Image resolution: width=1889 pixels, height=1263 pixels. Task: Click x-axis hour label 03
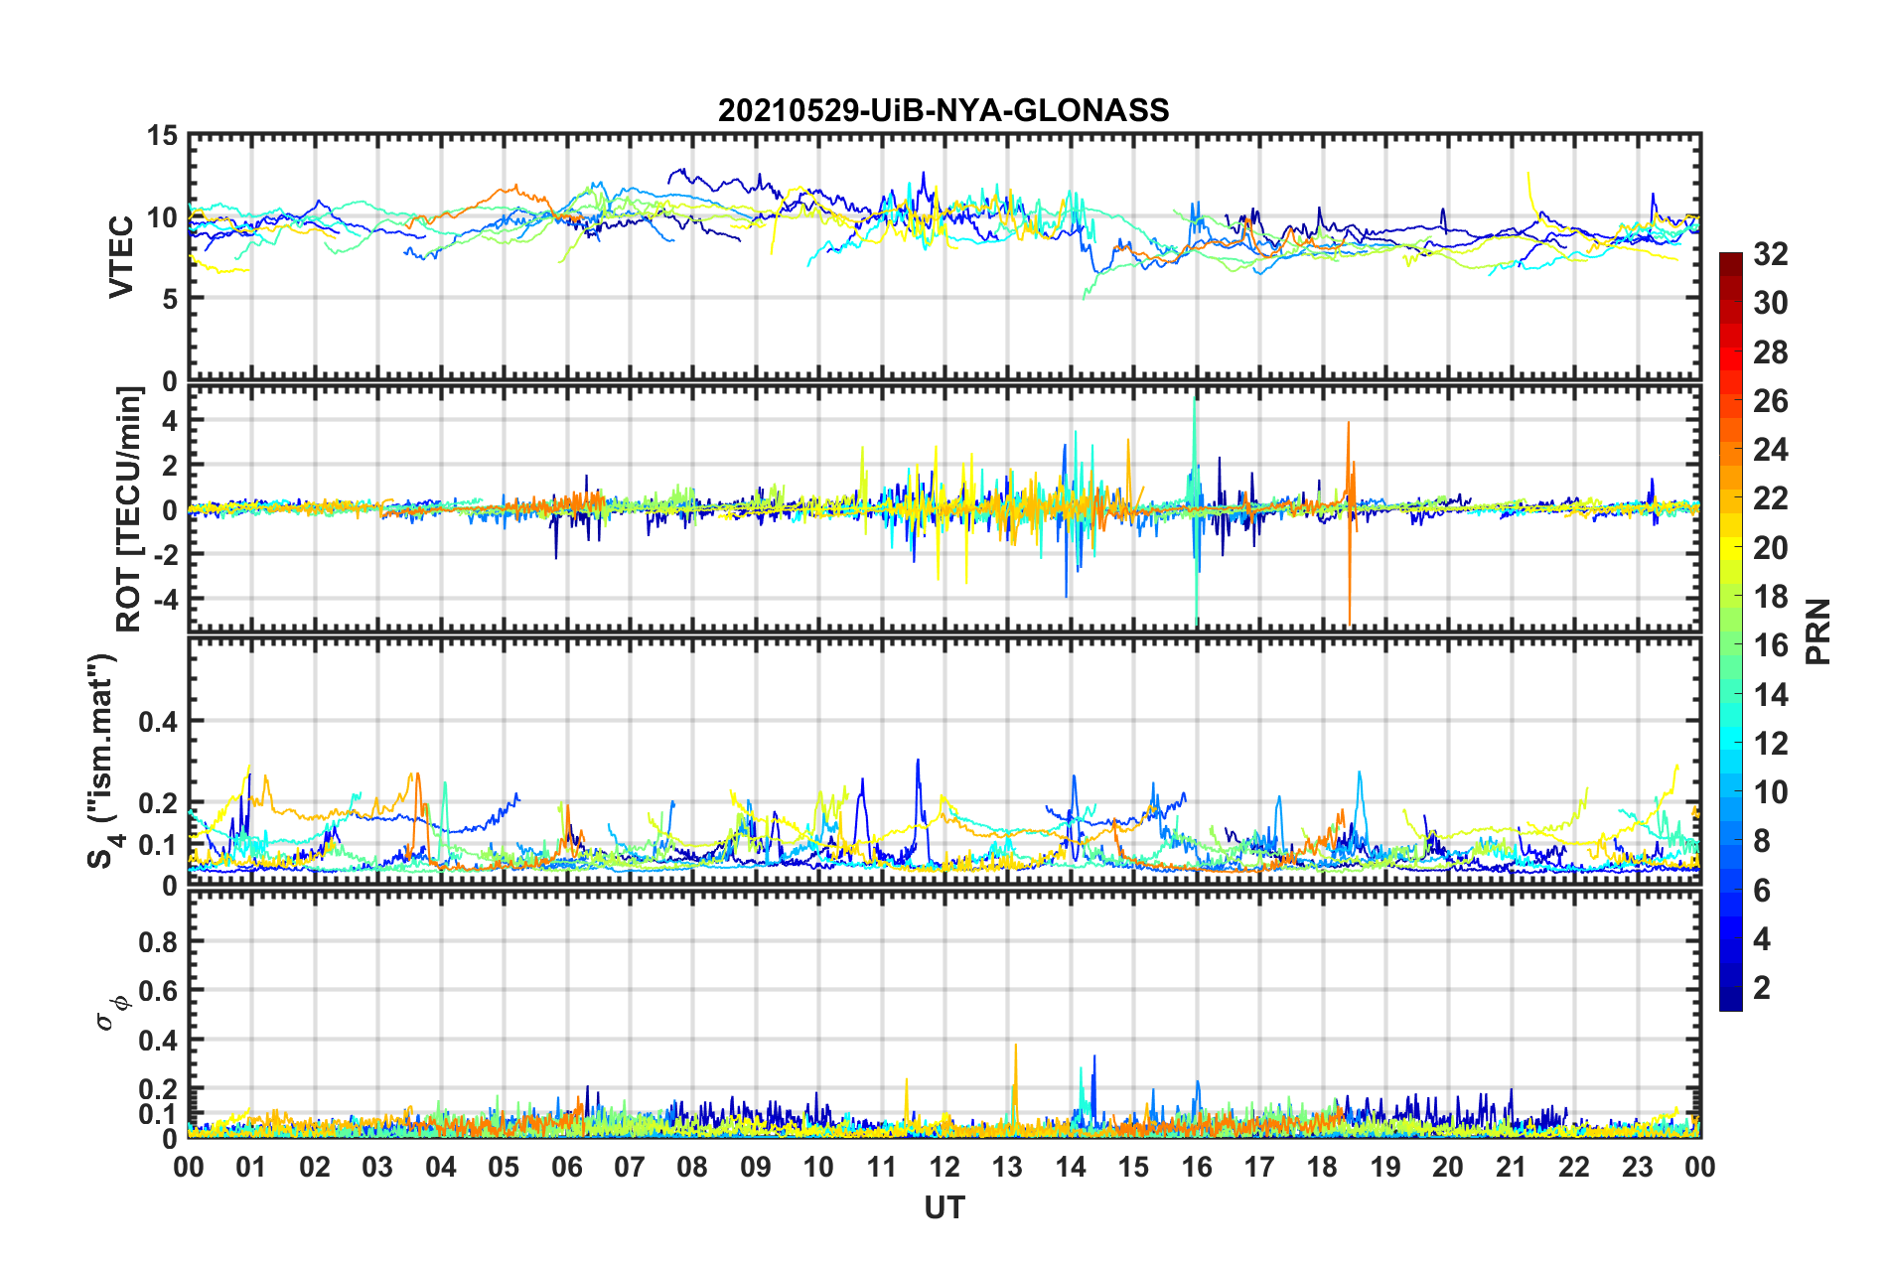[377, 1167]
